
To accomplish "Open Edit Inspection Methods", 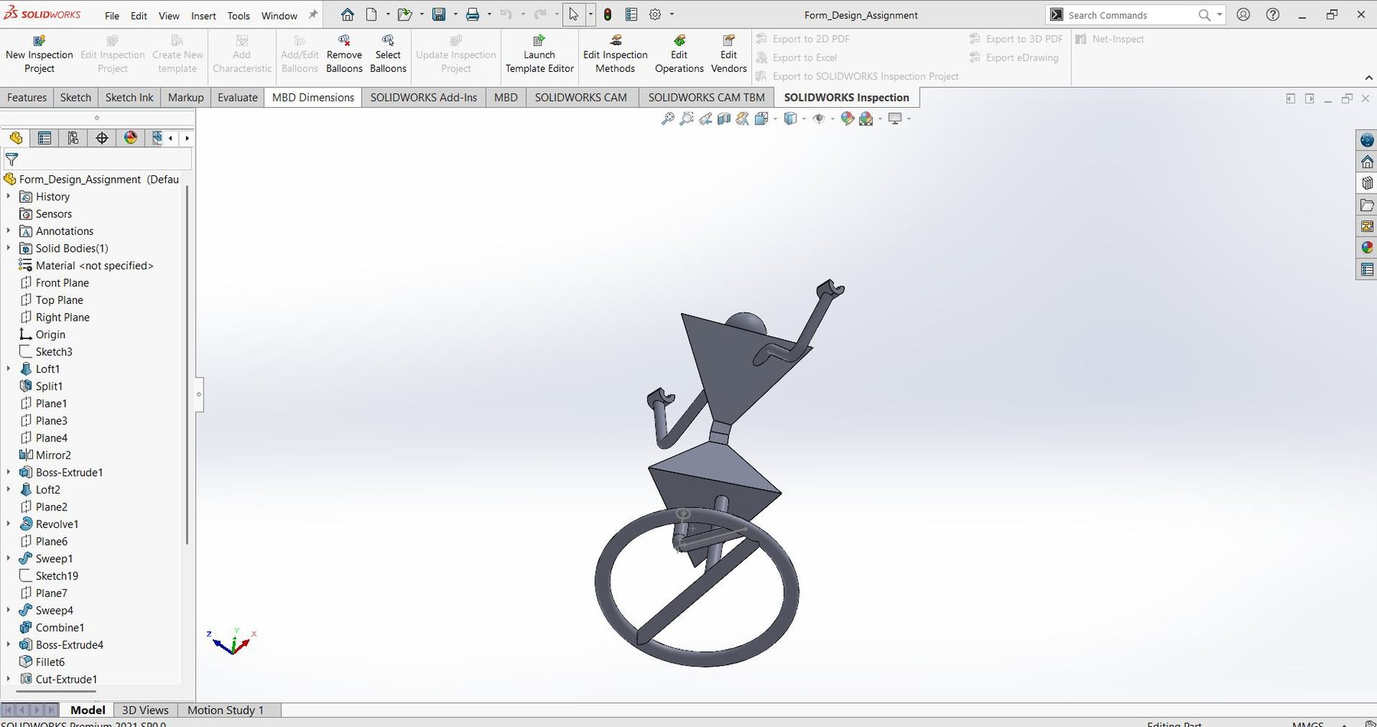I will [615, 54].
